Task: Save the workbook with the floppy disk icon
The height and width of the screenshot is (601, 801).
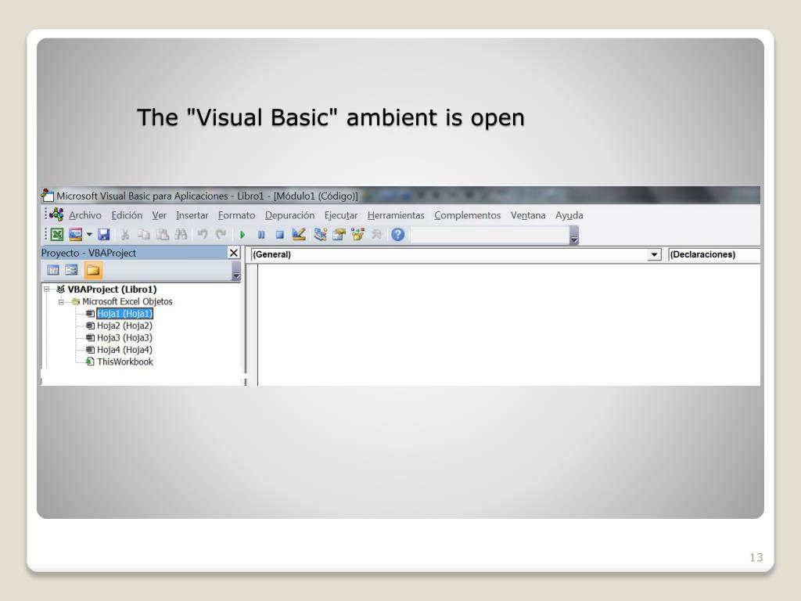Action: pos(104,235)
